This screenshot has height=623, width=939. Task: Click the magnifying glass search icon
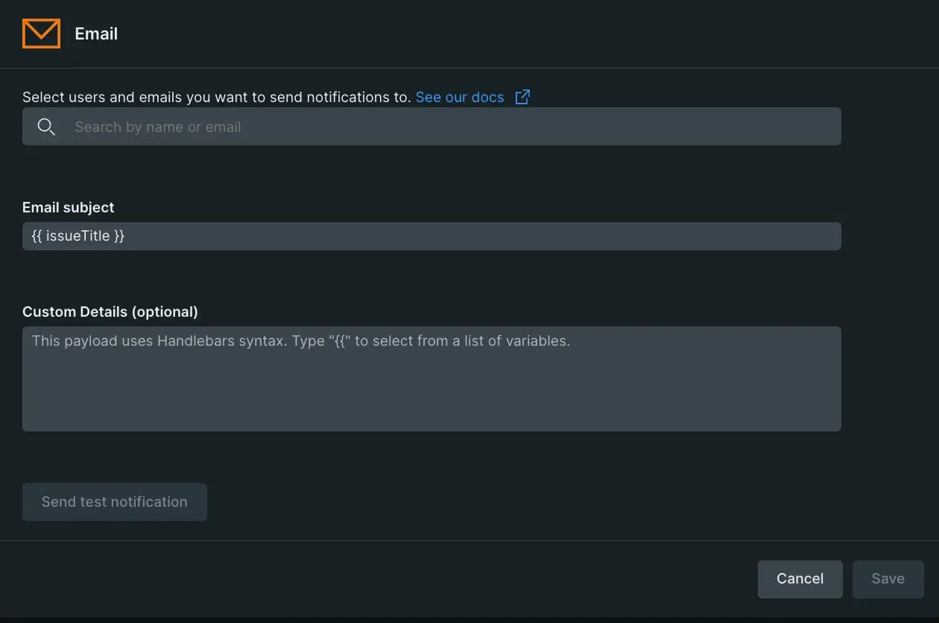(x=46, y=127)
